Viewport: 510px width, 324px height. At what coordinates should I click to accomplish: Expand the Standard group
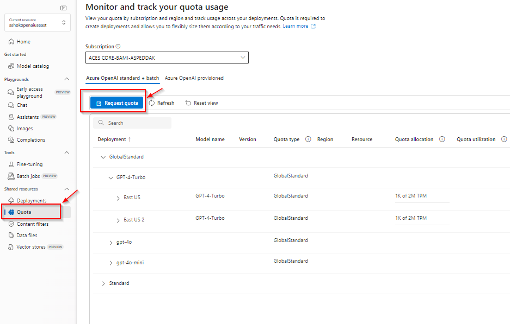point(103,284)
